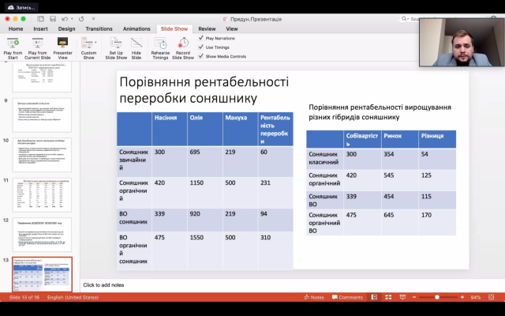Viewport: 505px width, 316px height.
Task: Click the zoom slider handle
Action: pos(437,298)
